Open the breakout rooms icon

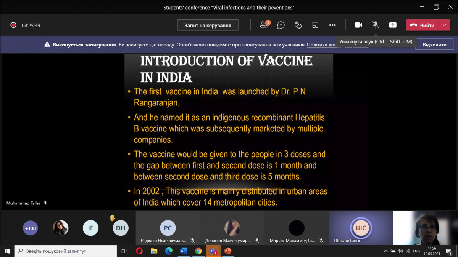(x=315, y=25)
